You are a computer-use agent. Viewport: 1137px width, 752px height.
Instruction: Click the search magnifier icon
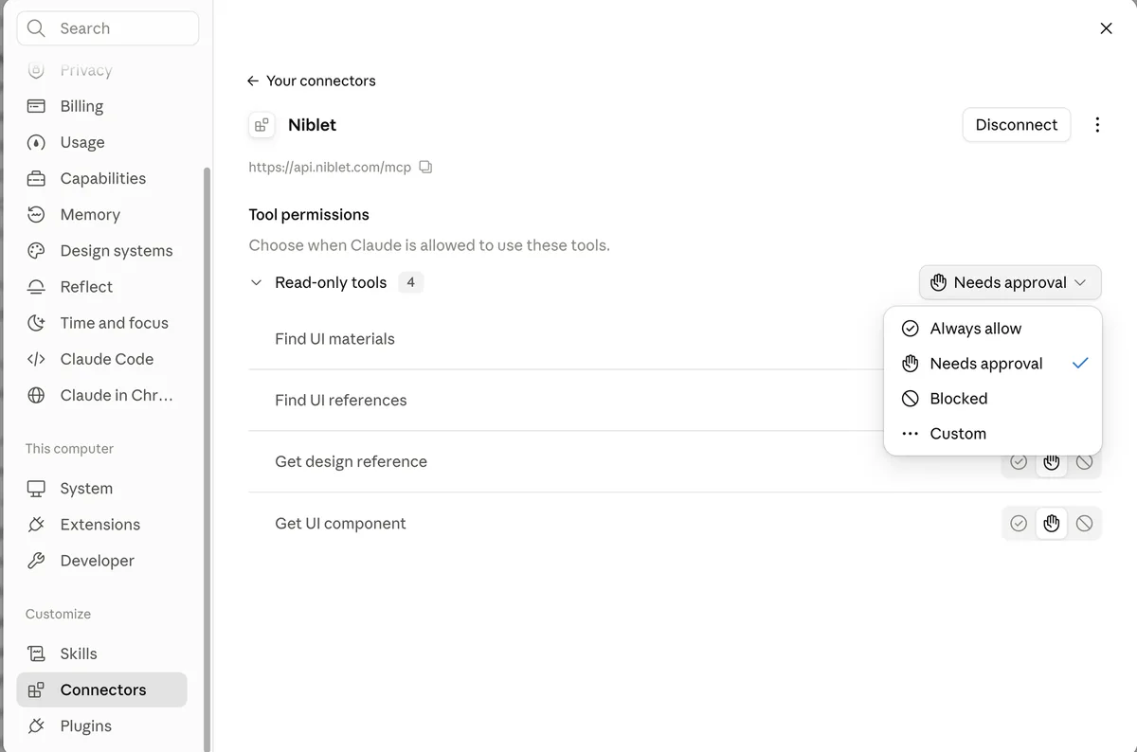[36, 28]
